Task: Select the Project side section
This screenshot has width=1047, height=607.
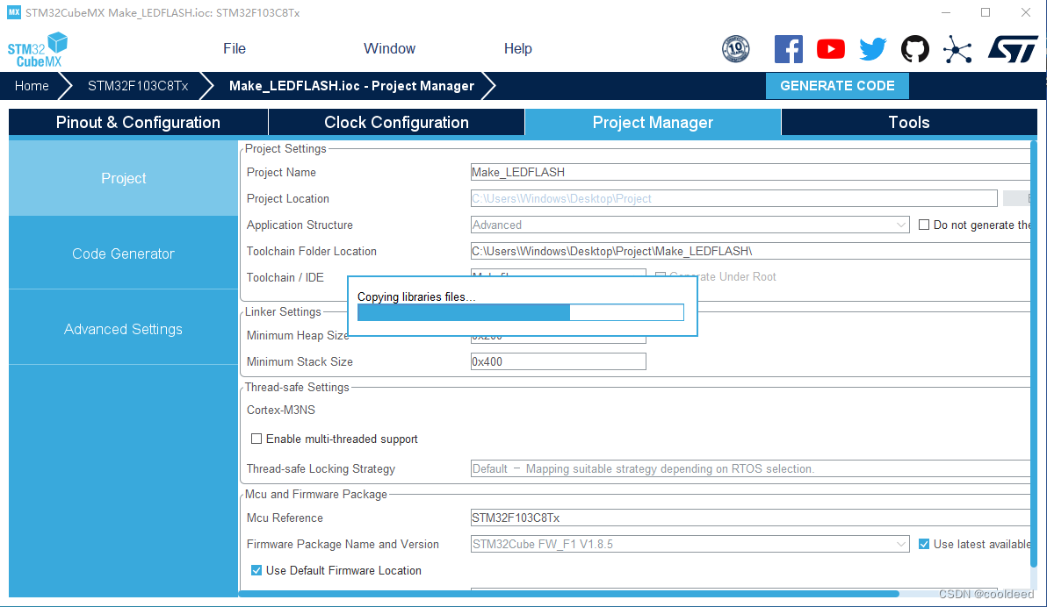Action: [x=124, y=178]
